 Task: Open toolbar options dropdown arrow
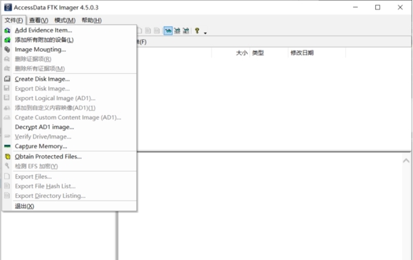click(x=205, y=32)
